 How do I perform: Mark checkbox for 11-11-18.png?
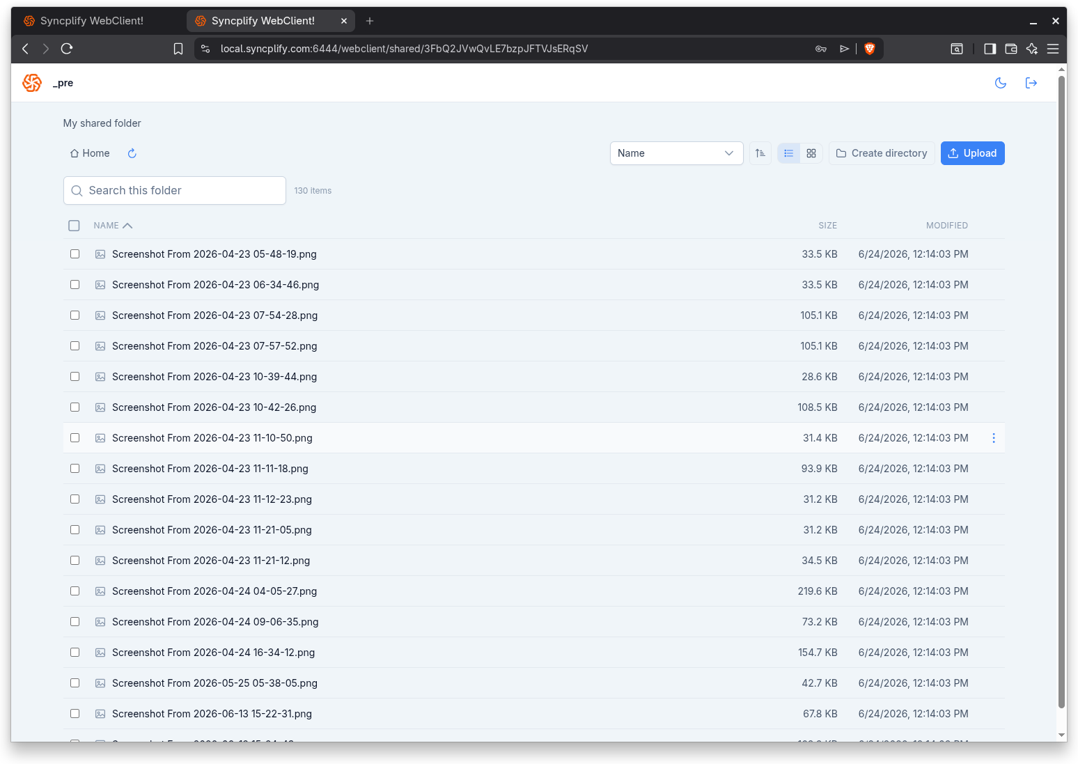[75, 469]
